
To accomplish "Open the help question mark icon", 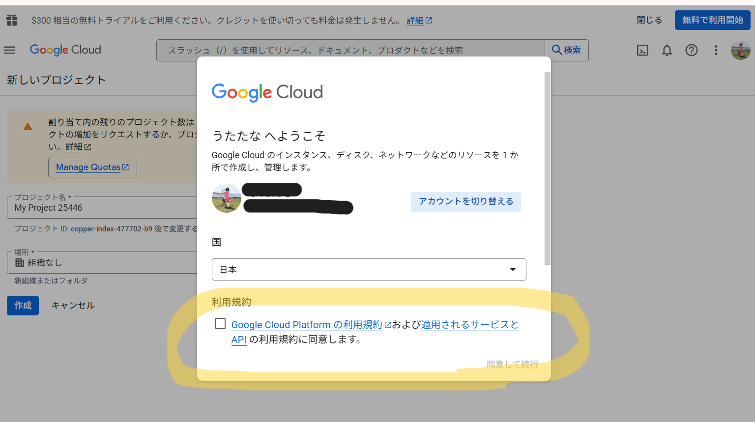I will 692,50.
